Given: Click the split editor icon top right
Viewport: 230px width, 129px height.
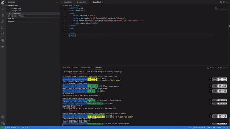Looking at the screenshot, I should coord(224,2).
